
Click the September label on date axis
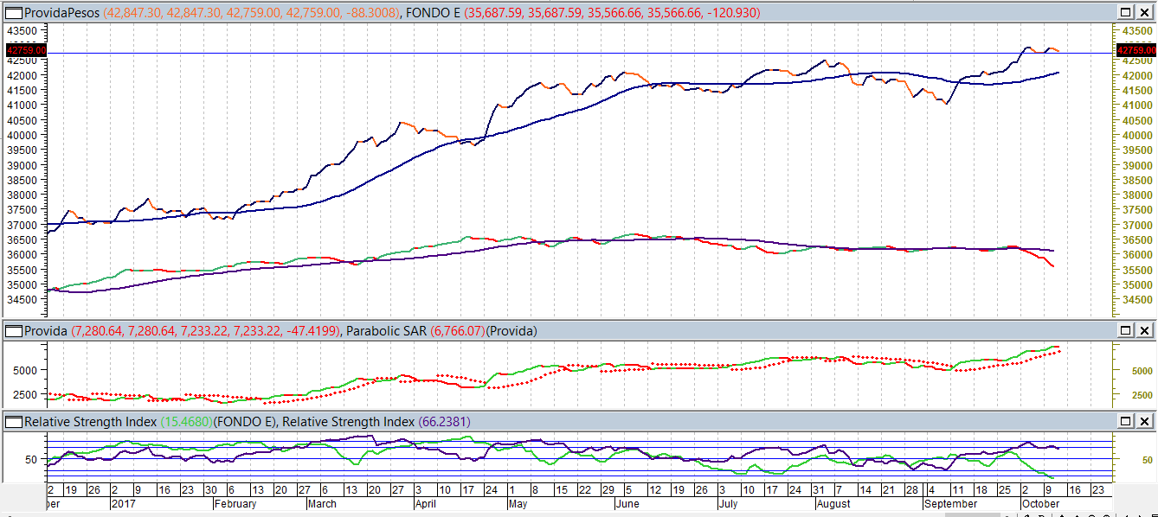click(950, 503)
